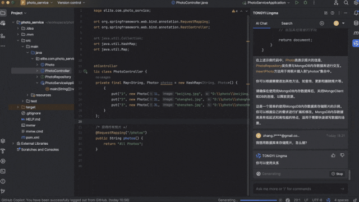Run PhotoServiceApplication with the play icon

297,3
